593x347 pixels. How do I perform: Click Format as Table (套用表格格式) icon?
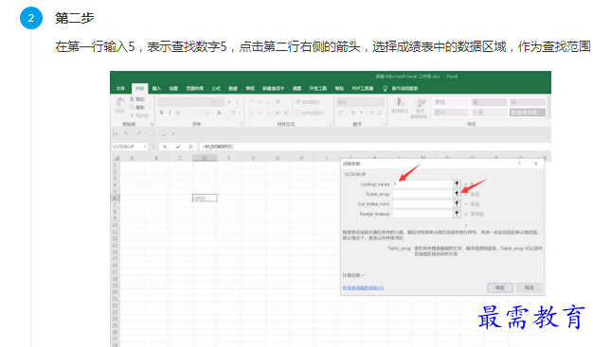tap(420, 102)
